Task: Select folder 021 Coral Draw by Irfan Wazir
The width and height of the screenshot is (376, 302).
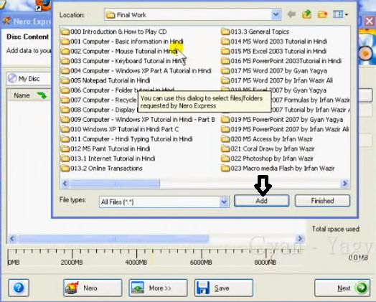Action: click(268, 148)
